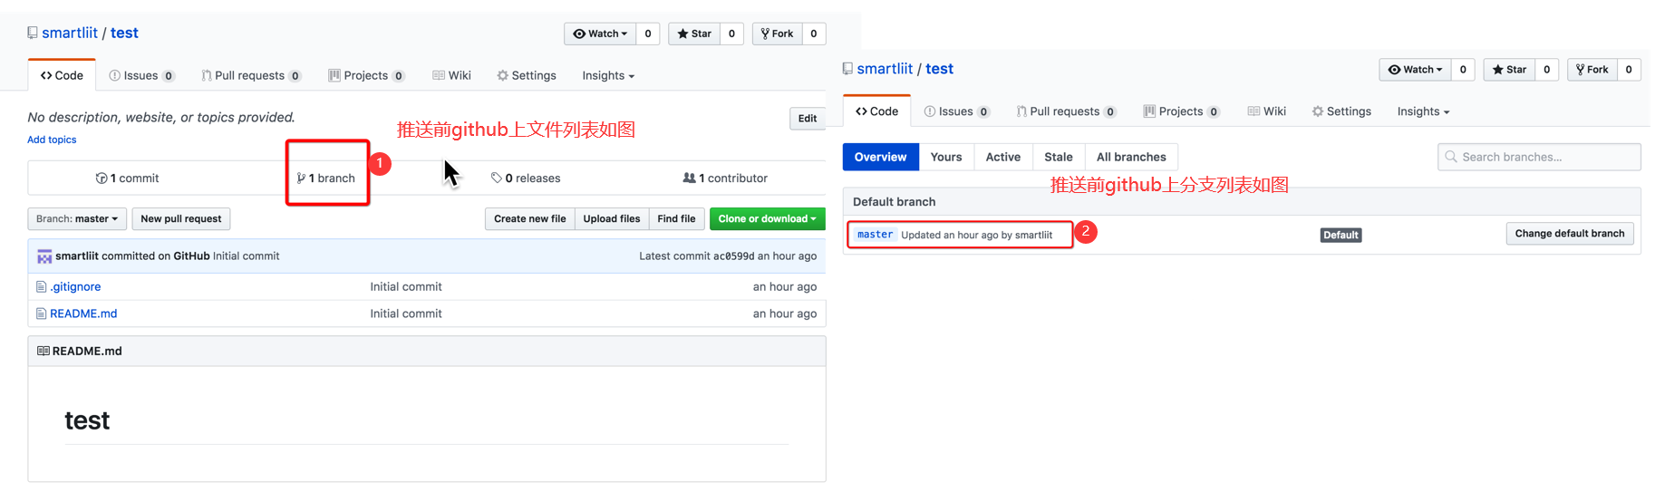Image resolution: width=1655 pixels, height=492 pixels.
Task: Click Initial commit message in README.md row
Action: (406, 314)
